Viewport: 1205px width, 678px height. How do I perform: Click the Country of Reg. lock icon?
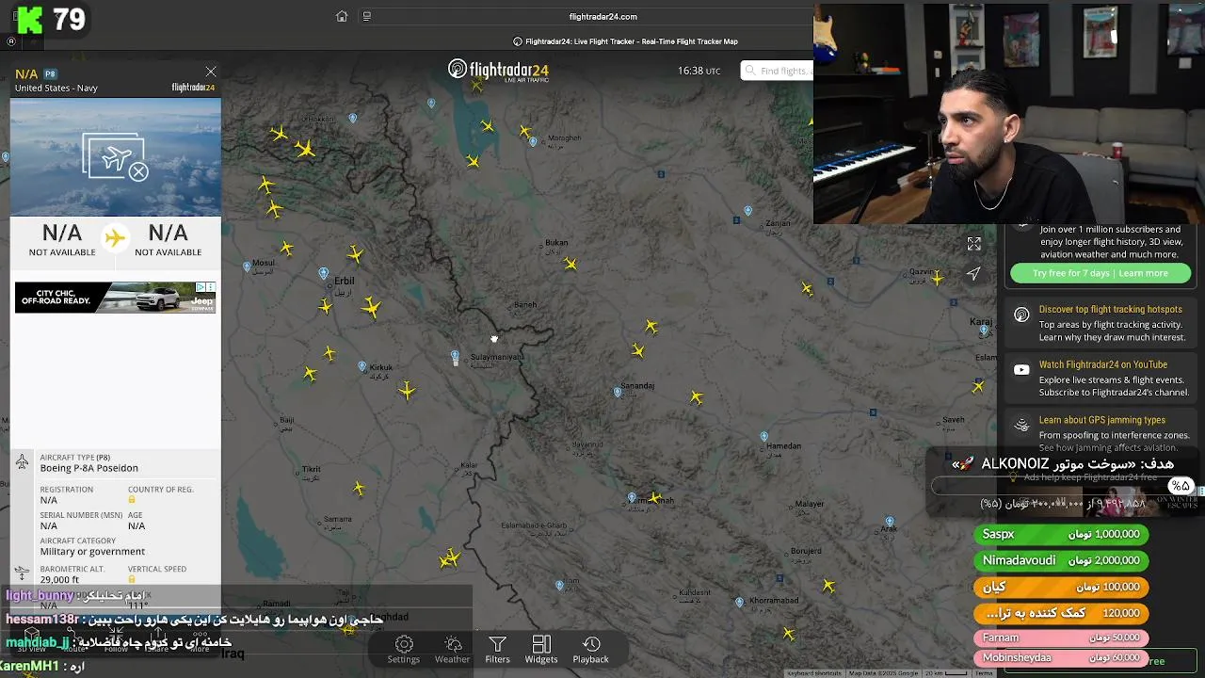coord(132,500)
